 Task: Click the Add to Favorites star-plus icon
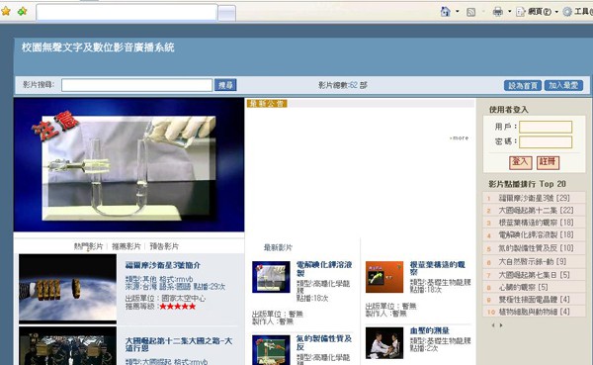coord(23,11)
